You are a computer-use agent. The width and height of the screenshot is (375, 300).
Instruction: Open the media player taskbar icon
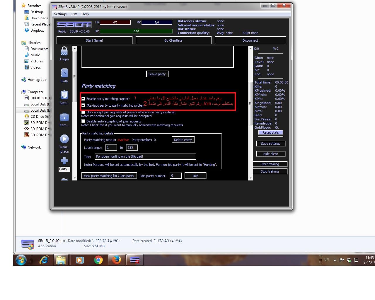[x=80, y=260]
